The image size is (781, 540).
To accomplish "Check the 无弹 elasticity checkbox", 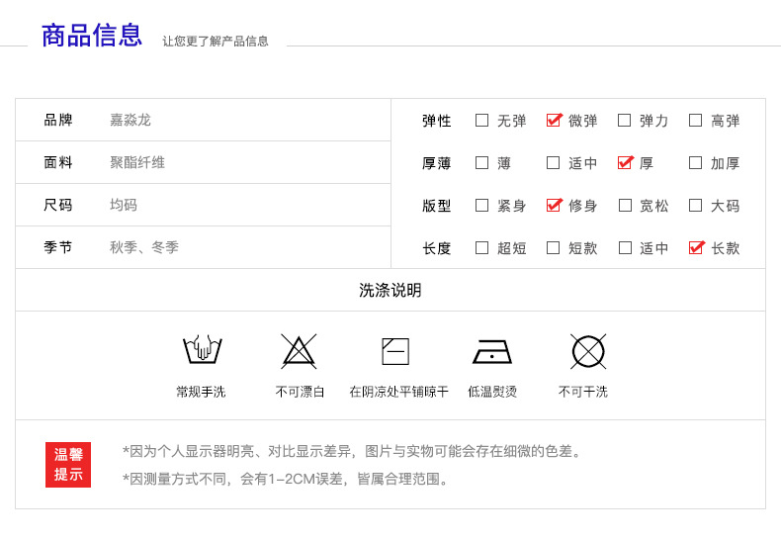I will 481,120.
